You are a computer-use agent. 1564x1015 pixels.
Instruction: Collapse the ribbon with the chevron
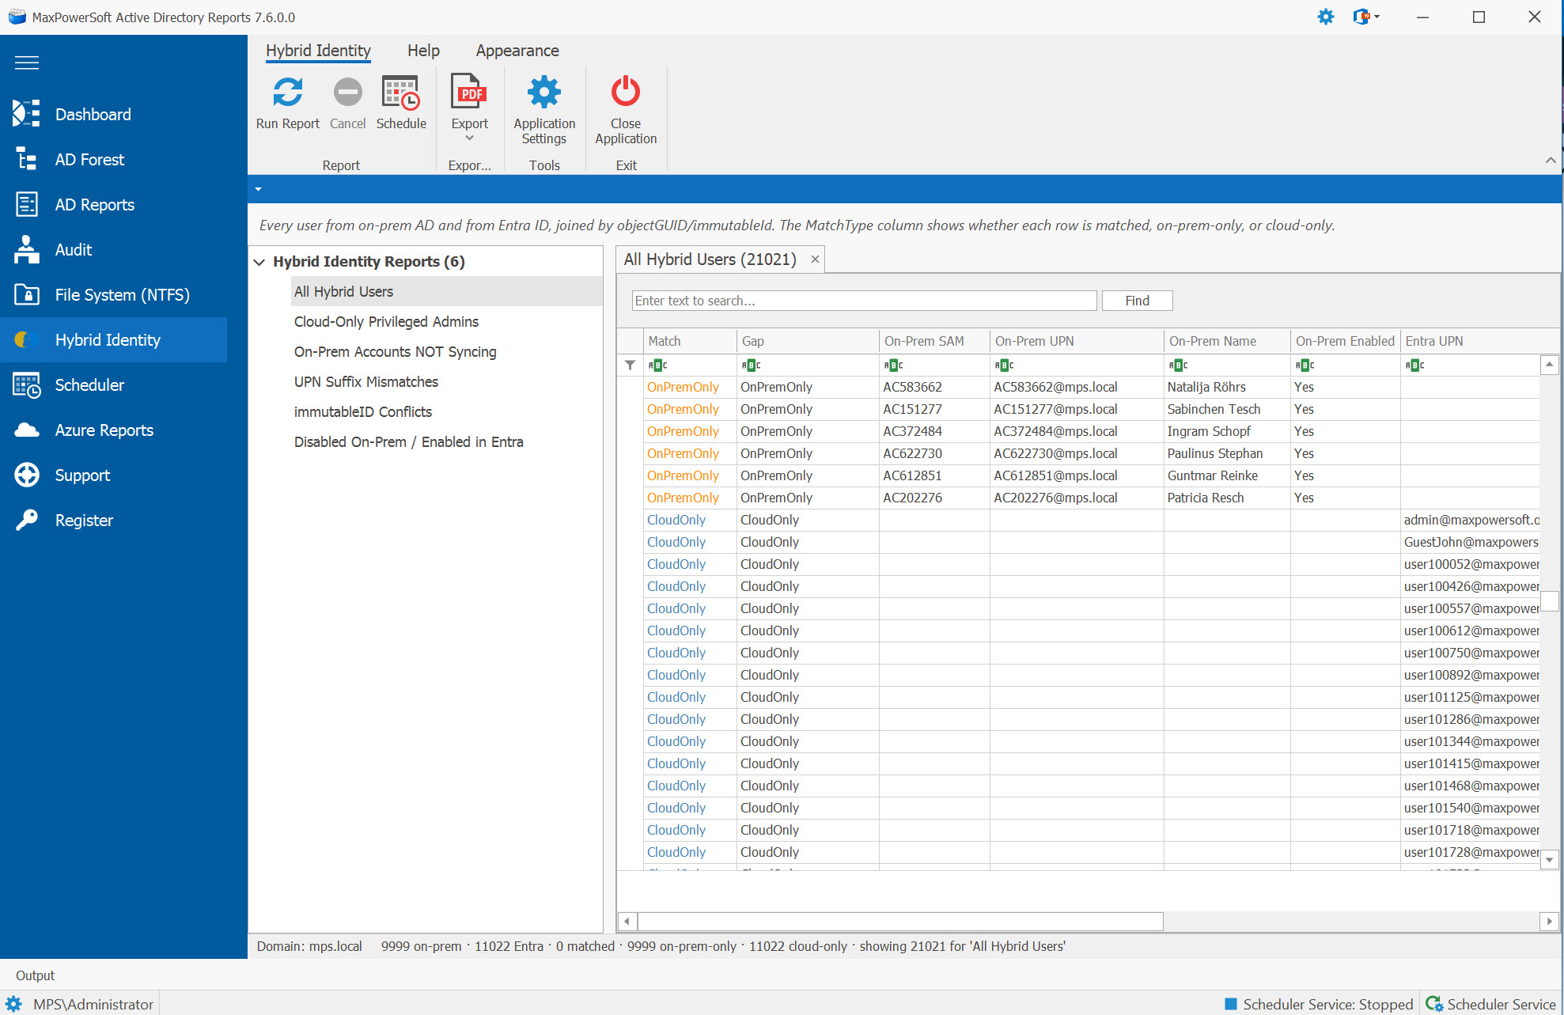click(x=1551, y=161)
